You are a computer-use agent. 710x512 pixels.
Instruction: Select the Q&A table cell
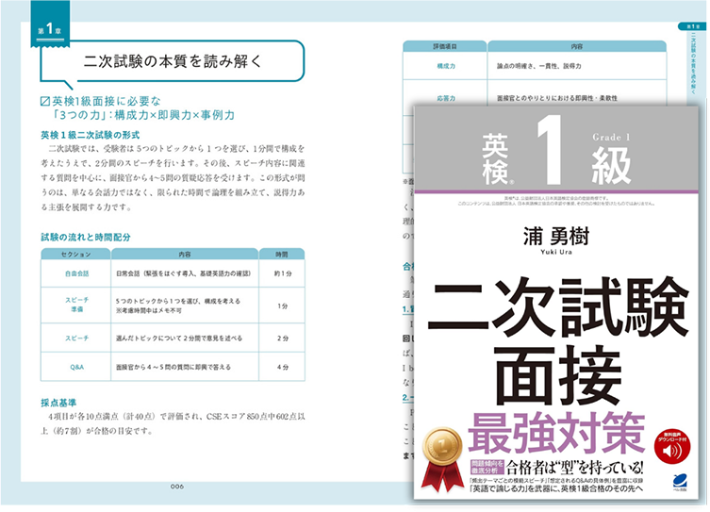(x=76, y=367)
